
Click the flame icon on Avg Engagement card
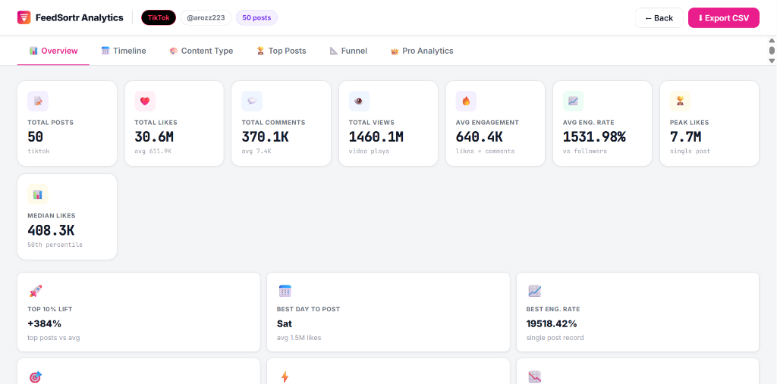[466, 101]
